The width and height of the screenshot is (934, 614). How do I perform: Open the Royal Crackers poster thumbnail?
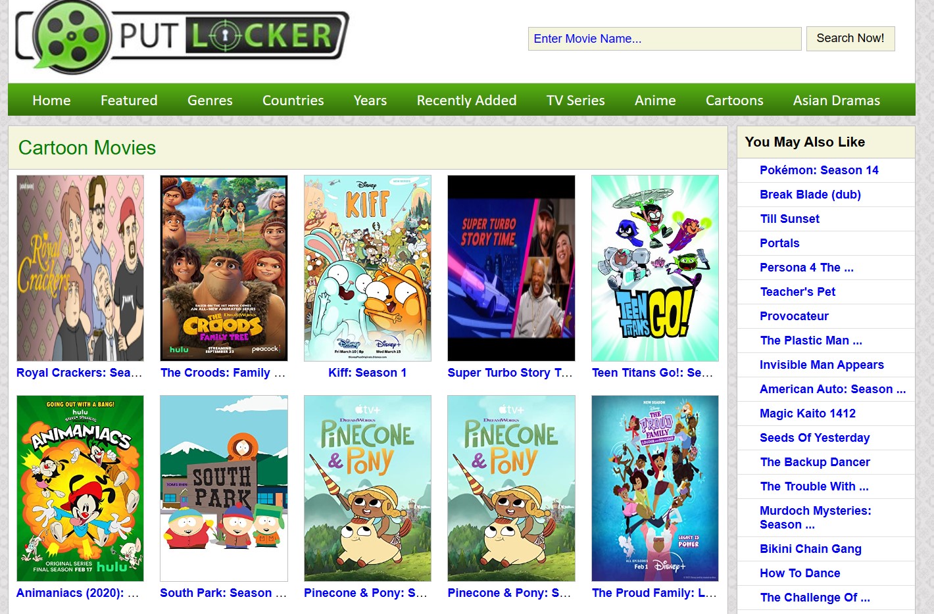point(80,268)
